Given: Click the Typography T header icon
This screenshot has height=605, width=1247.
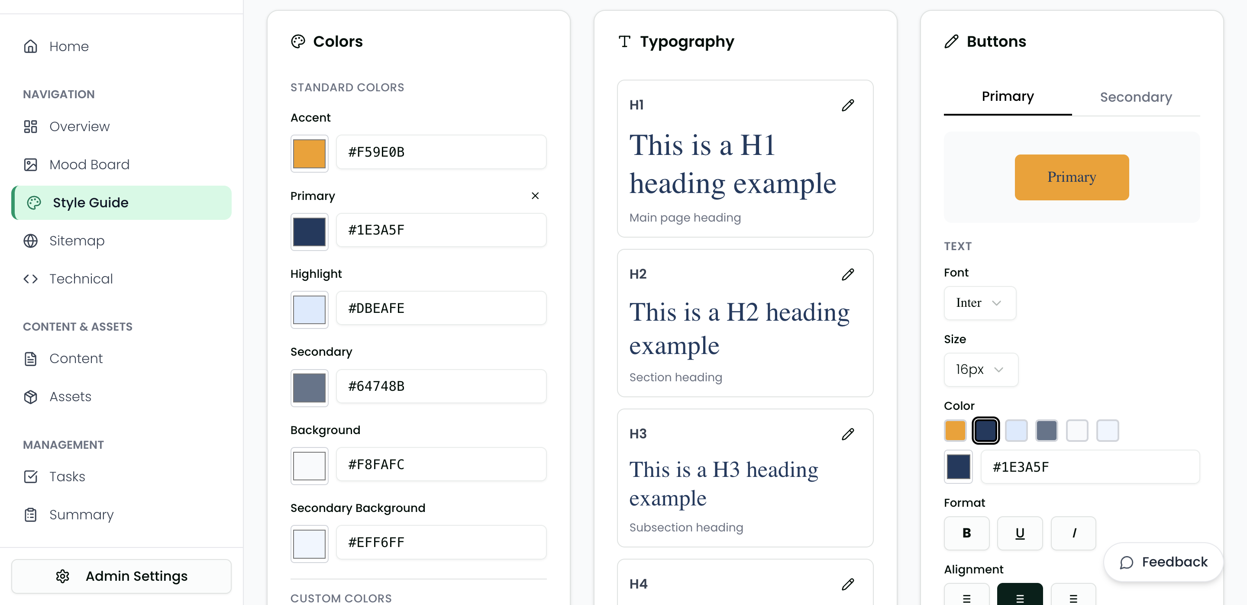Looking at the screenshot, I should pyautogui.click(x=624, y=42).
